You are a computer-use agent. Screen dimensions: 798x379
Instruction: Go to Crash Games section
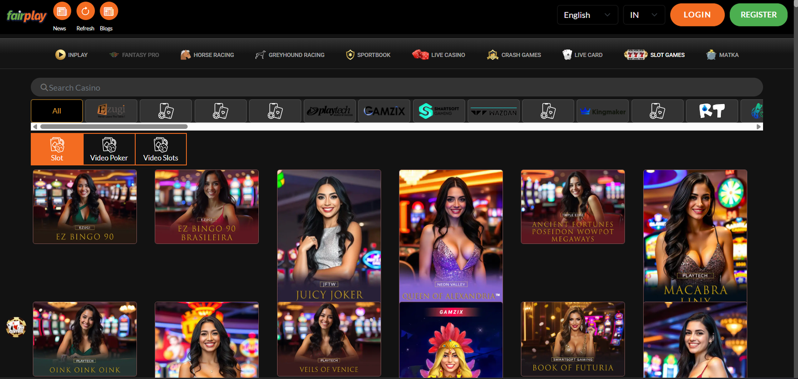514,55
